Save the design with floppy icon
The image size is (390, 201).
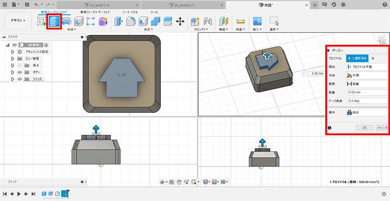click(x=27, y=4)
